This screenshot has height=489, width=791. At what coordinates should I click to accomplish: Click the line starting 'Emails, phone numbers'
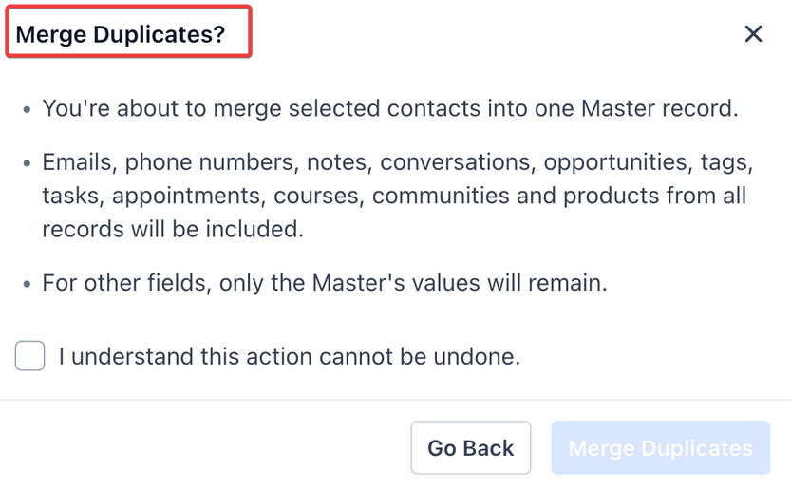coord(397,163)
